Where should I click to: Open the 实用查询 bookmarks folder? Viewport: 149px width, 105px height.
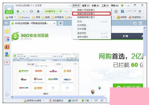(58, 17)
